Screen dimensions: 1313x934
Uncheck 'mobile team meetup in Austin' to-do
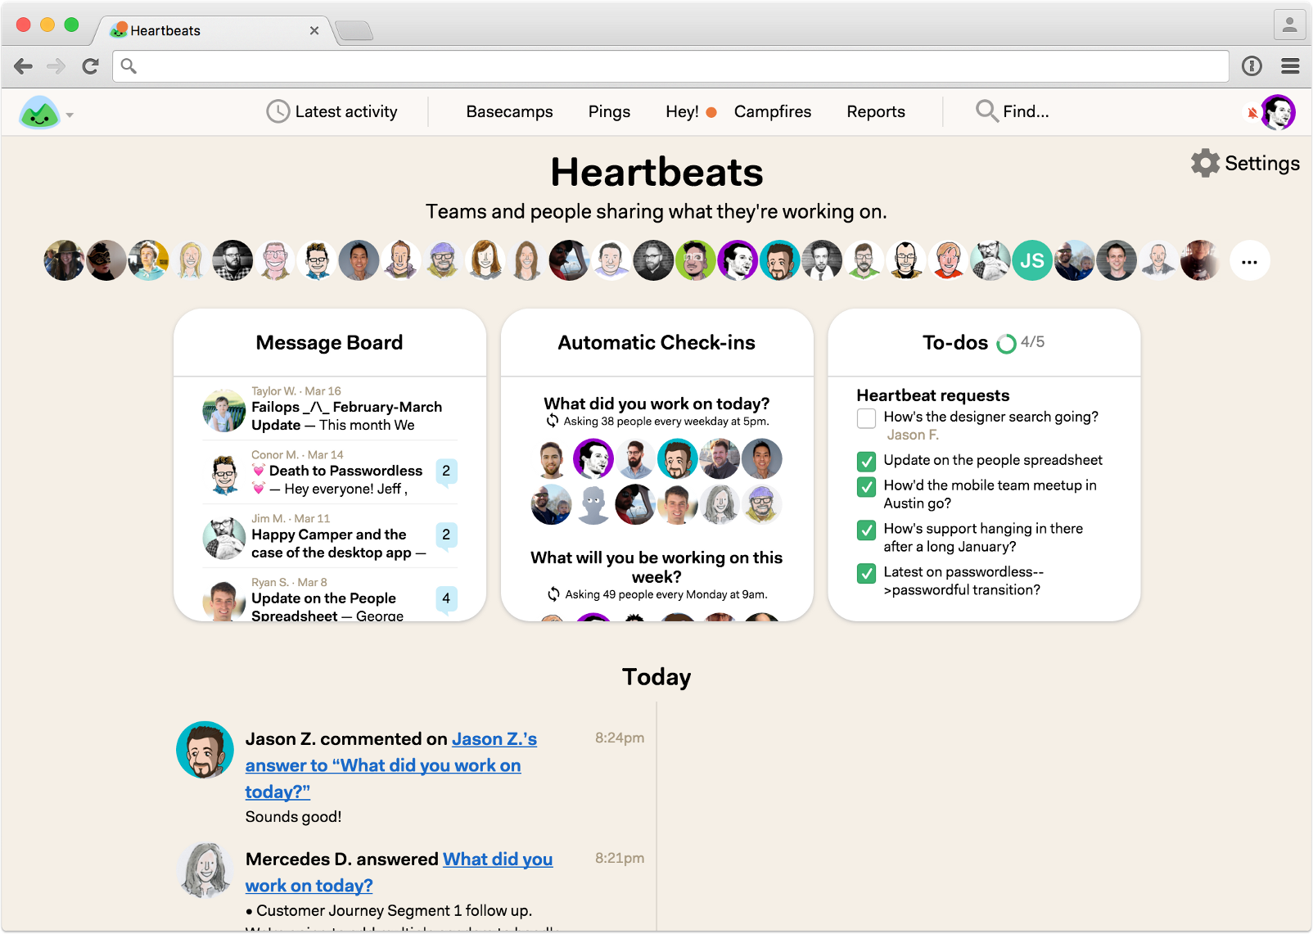[x=866, y=487]
